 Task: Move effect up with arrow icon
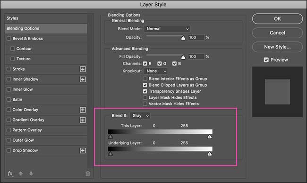pos(21,173)
